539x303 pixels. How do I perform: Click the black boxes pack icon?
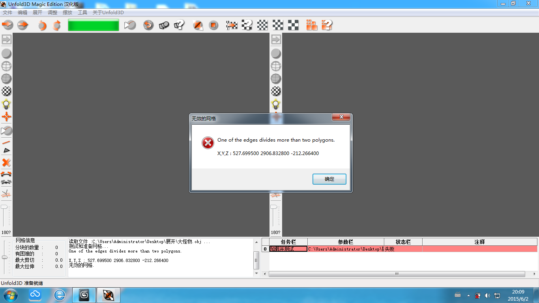(x=164, y=25)
